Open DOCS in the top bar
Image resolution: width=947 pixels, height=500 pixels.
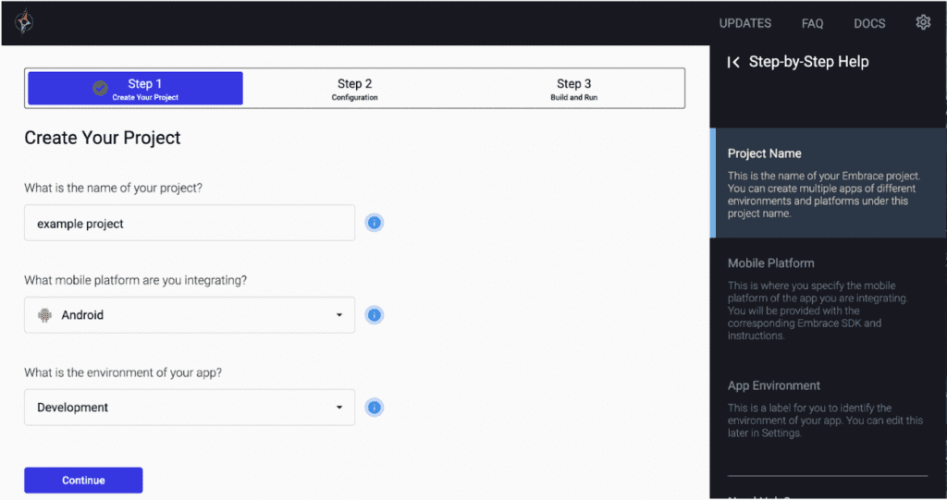[x=869, y=23]
